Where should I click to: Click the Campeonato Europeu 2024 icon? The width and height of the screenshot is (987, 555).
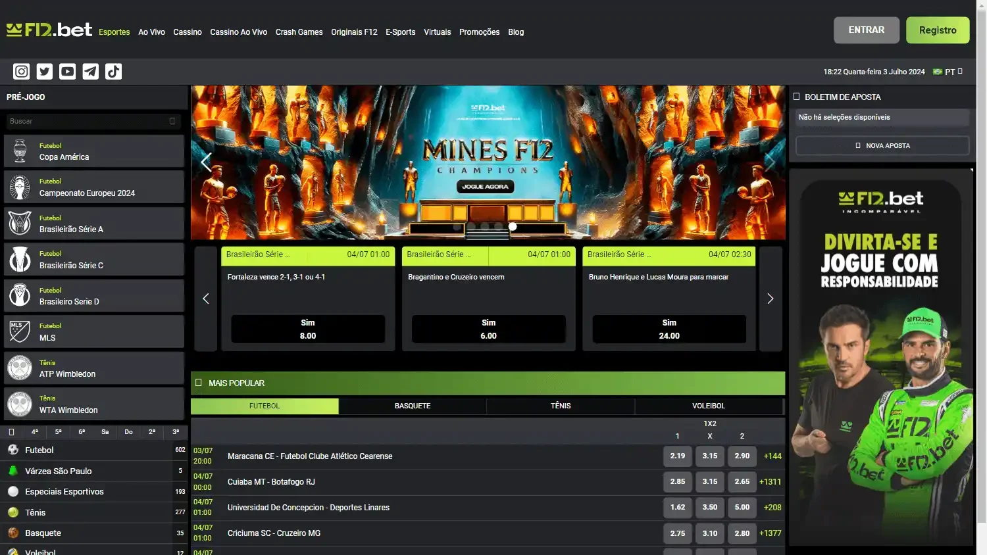(x=20, y=187)
